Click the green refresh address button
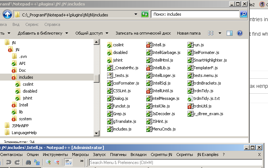 [145, 14]
